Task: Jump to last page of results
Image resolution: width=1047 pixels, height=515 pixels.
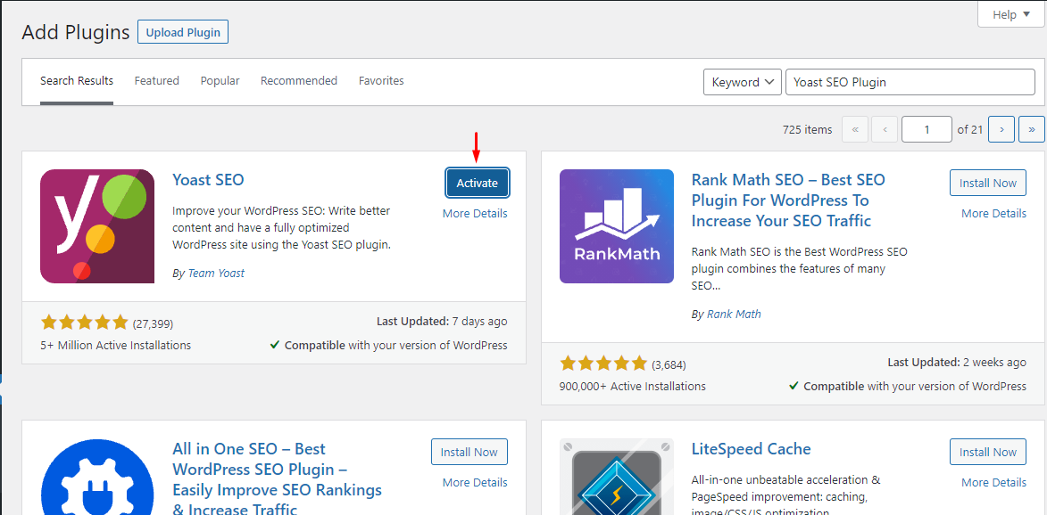Action: 1032,129
